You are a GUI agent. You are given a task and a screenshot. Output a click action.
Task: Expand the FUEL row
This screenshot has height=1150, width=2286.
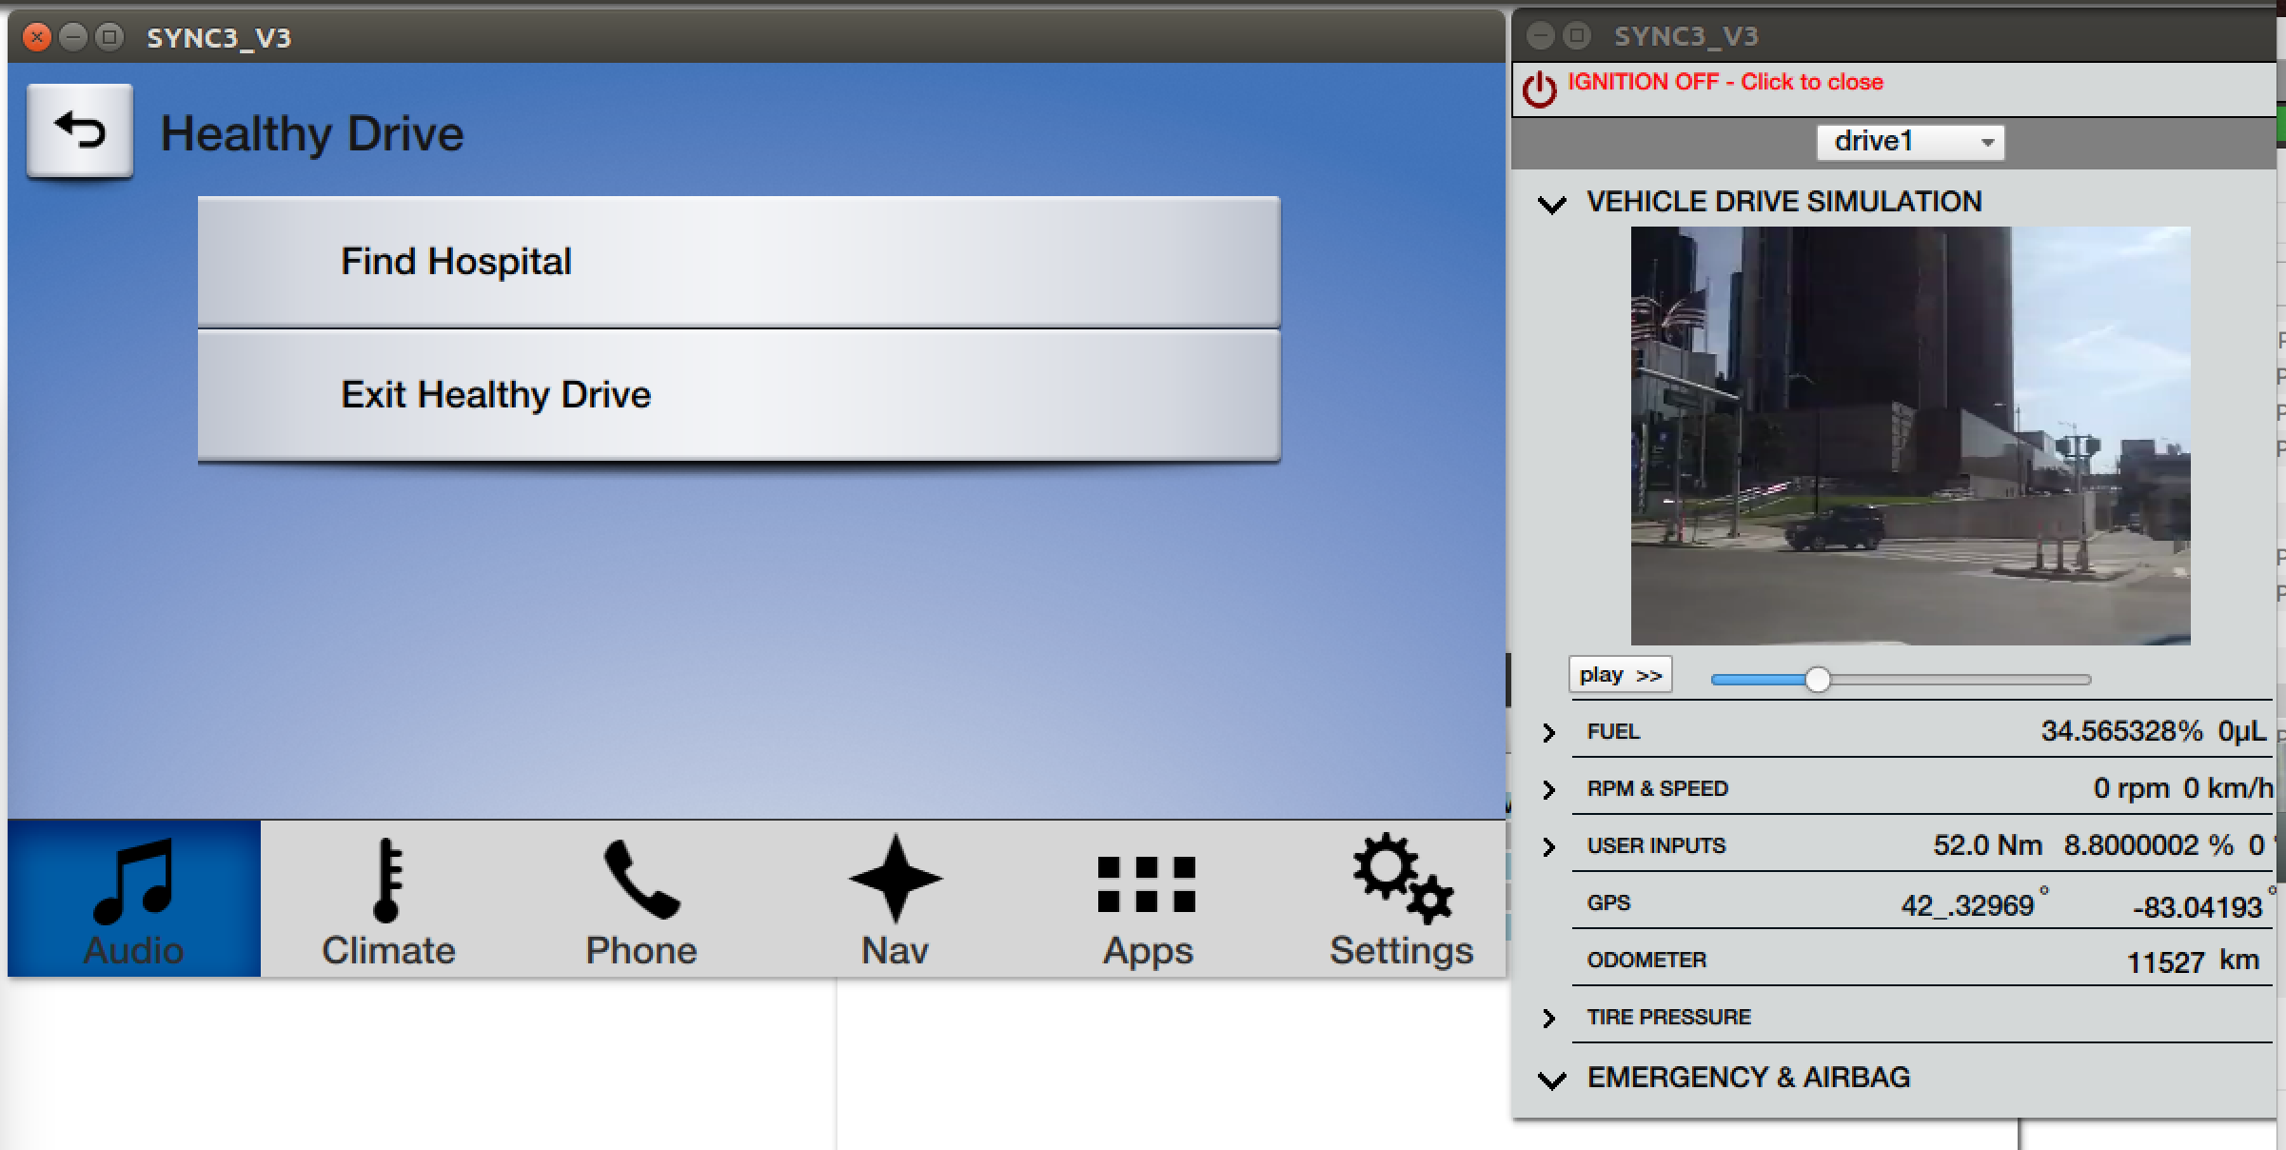click(x=1549, y=732)
